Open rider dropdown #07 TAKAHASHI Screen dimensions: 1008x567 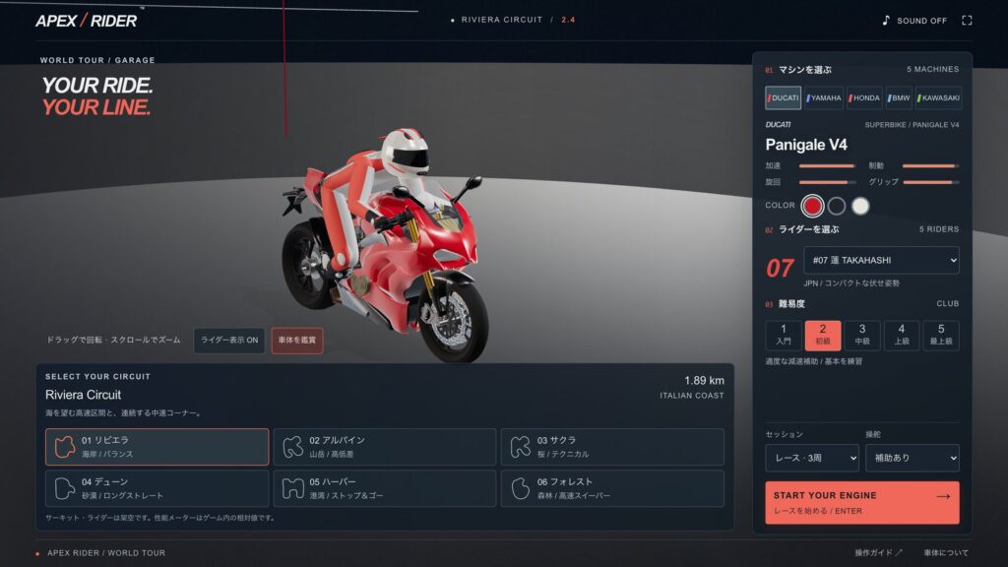[881, 260]
